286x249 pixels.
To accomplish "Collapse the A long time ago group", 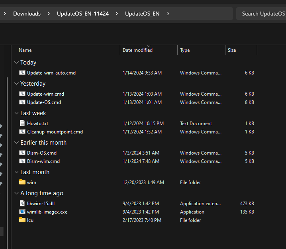I will 16,193.
